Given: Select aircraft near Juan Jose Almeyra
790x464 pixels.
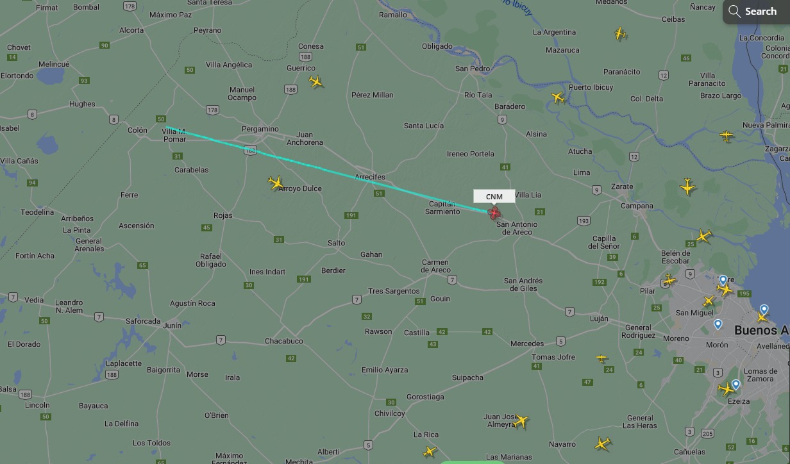Looking at the screenshot, I should coord(521,421).
